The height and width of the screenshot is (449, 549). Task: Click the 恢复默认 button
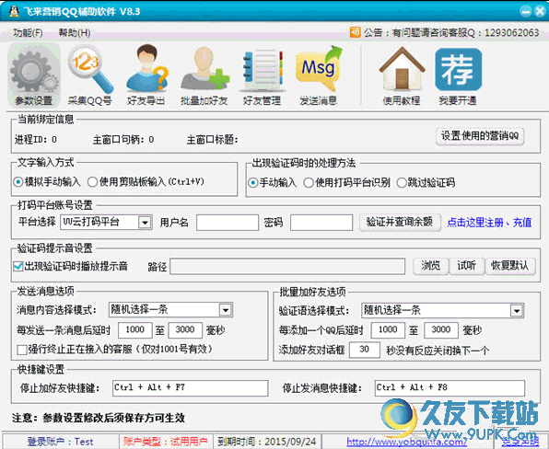pyautogui.click(x=509, y=266)
